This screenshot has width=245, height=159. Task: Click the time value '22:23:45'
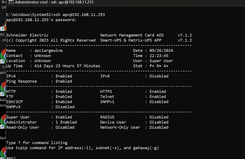click(159, 56)
